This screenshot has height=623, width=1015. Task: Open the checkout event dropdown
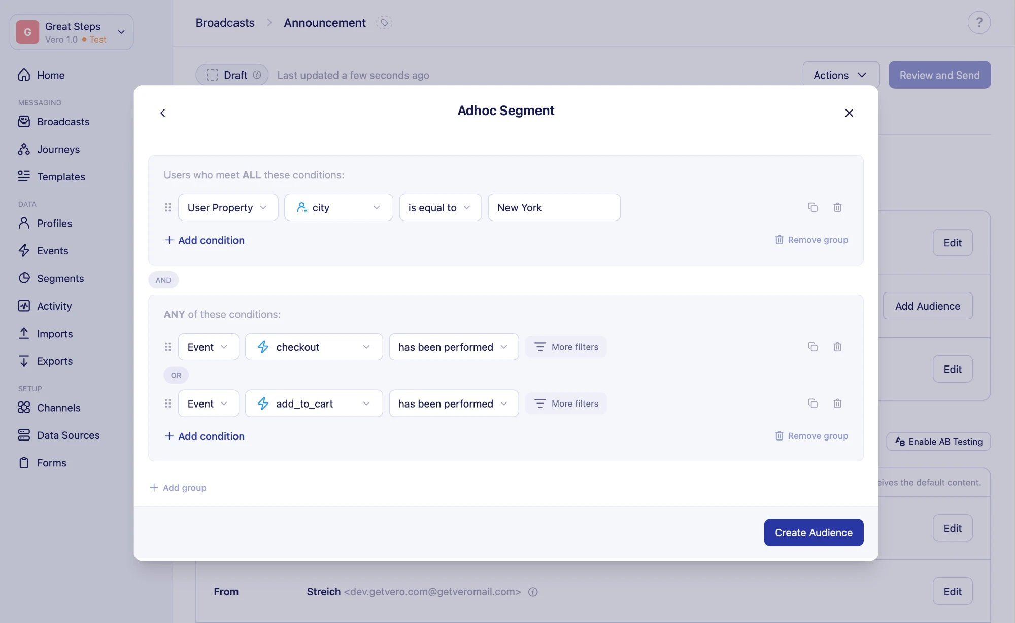[x=314, y=347]
